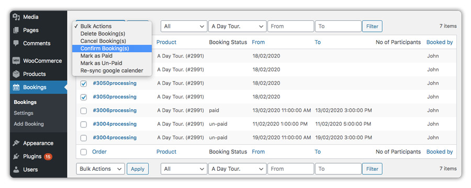Toggle the footer select-all checkbox
Image resolution: width=471 pixels, height=188 pixels.
pyautogui.click(x=84, y=152)
